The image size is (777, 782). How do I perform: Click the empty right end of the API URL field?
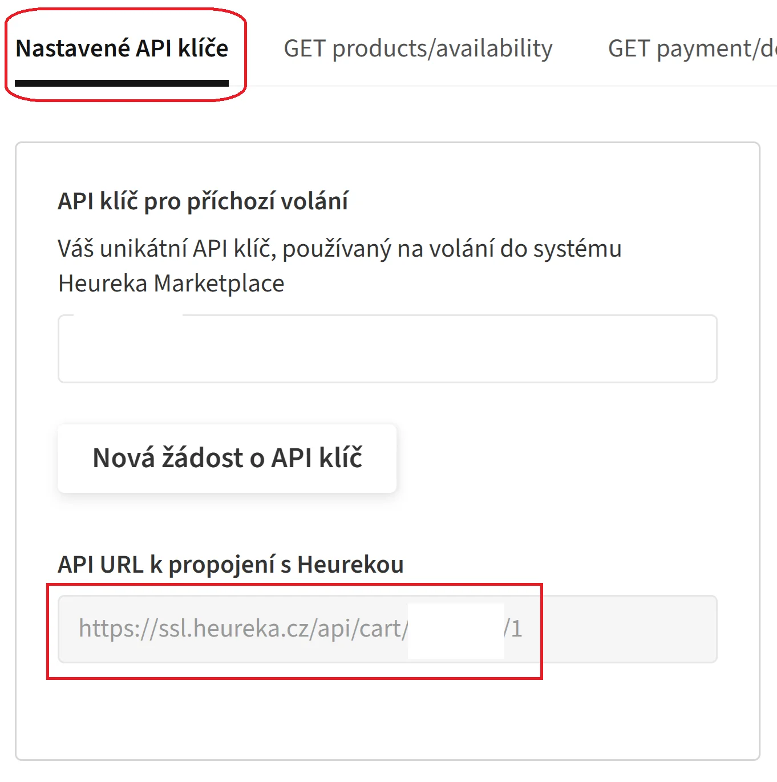(628, 629)
